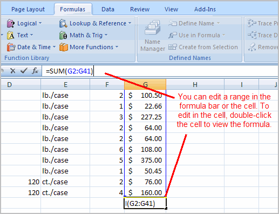279x214 pixels.
Task: Cancel formula entry with the X icon
Action: (x=13, y=71)
